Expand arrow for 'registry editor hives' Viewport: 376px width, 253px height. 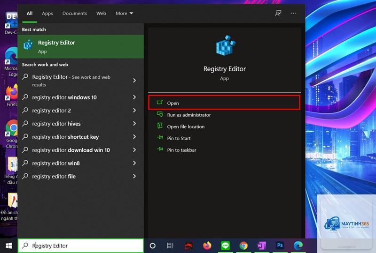pos(134,123)
